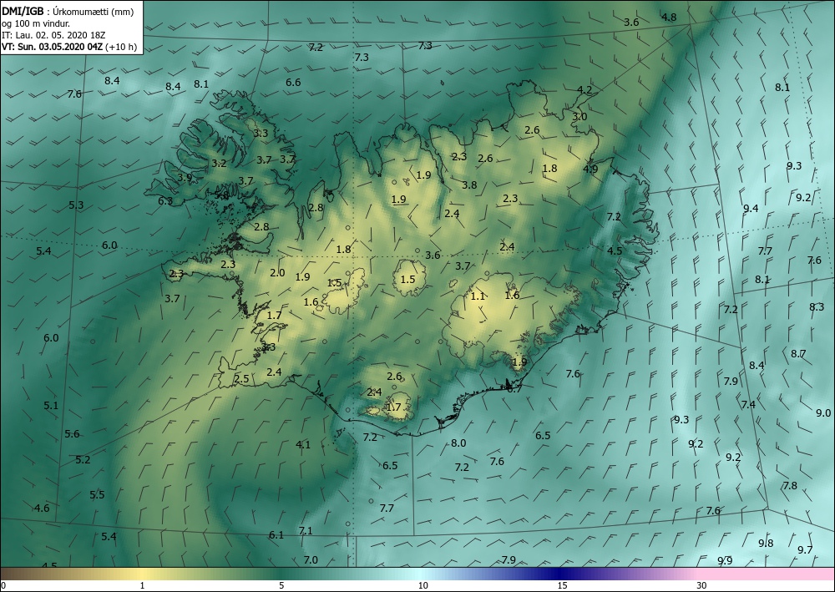The height and width of the screenshot is (592, 835).
Task: Click the 7.8 value in the lower right
Action: coord(790,485)
